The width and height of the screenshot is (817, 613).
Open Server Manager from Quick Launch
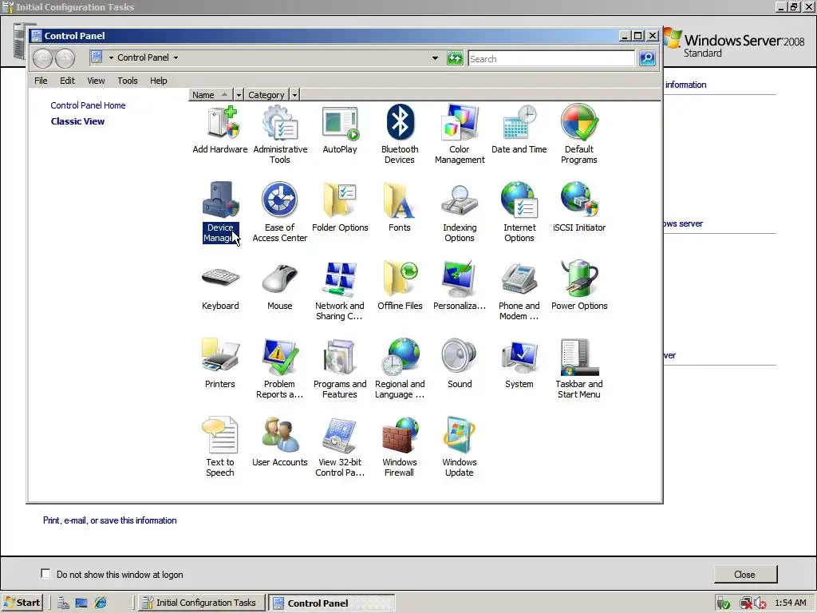(x=64, y=603)
